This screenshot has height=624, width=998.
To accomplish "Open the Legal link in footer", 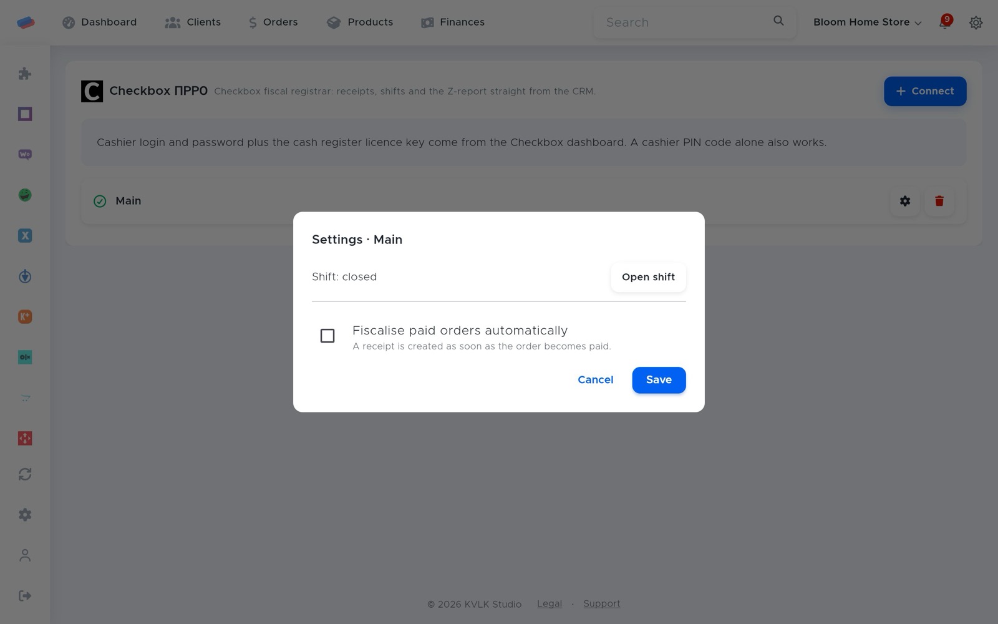I will click(550, 604).
